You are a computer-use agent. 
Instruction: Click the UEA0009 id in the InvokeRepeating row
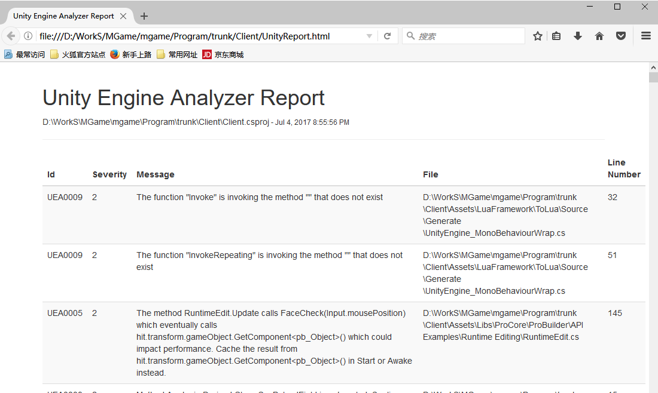[x=65, y=255]
